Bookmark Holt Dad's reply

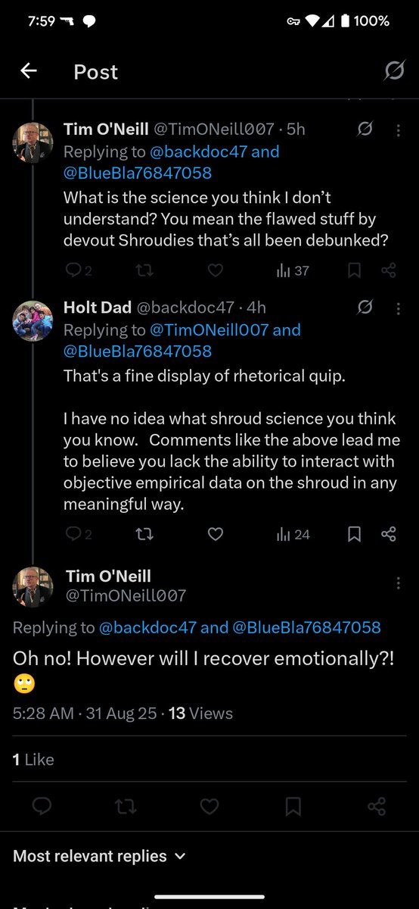coord(353,534)
